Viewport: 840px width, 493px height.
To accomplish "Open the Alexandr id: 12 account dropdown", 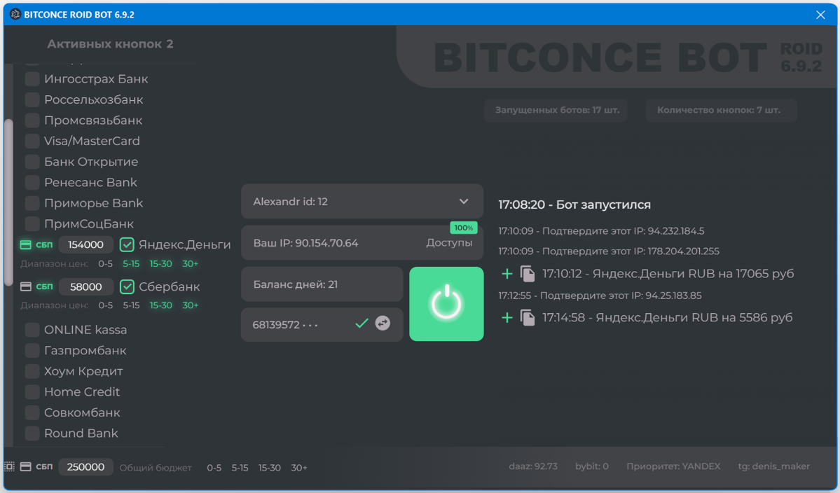I will tap(362, 201).
